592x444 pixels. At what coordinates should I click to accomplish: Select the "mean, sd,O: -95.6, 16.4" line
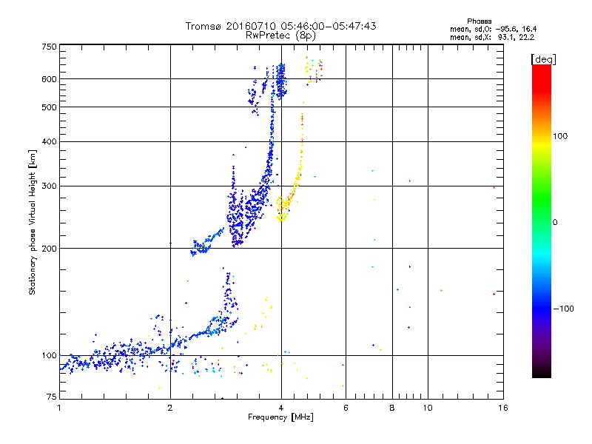493,30
